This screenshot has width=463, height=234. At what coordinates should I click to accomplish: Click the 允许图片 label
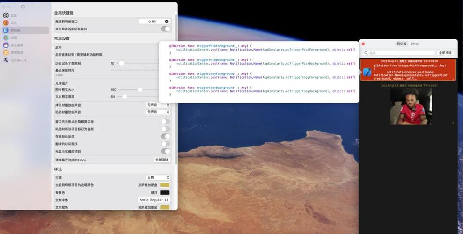[x=61, y=84]
